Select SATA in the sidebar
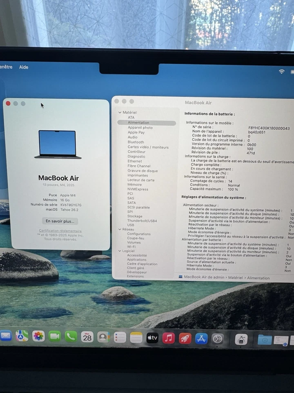 (131, 203)
